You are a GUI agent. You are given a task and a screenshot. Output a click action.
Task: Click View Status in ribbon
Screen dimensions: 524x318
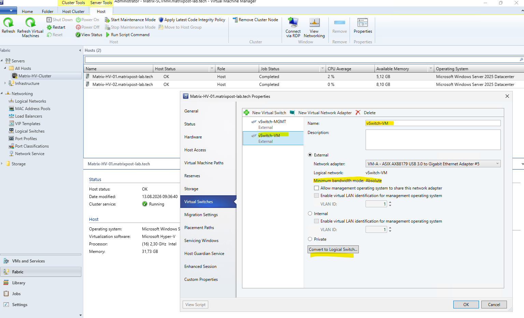[89, 35]
